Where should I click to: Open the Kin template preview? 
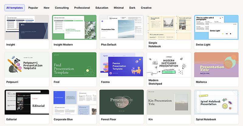(x=169, y=102)
